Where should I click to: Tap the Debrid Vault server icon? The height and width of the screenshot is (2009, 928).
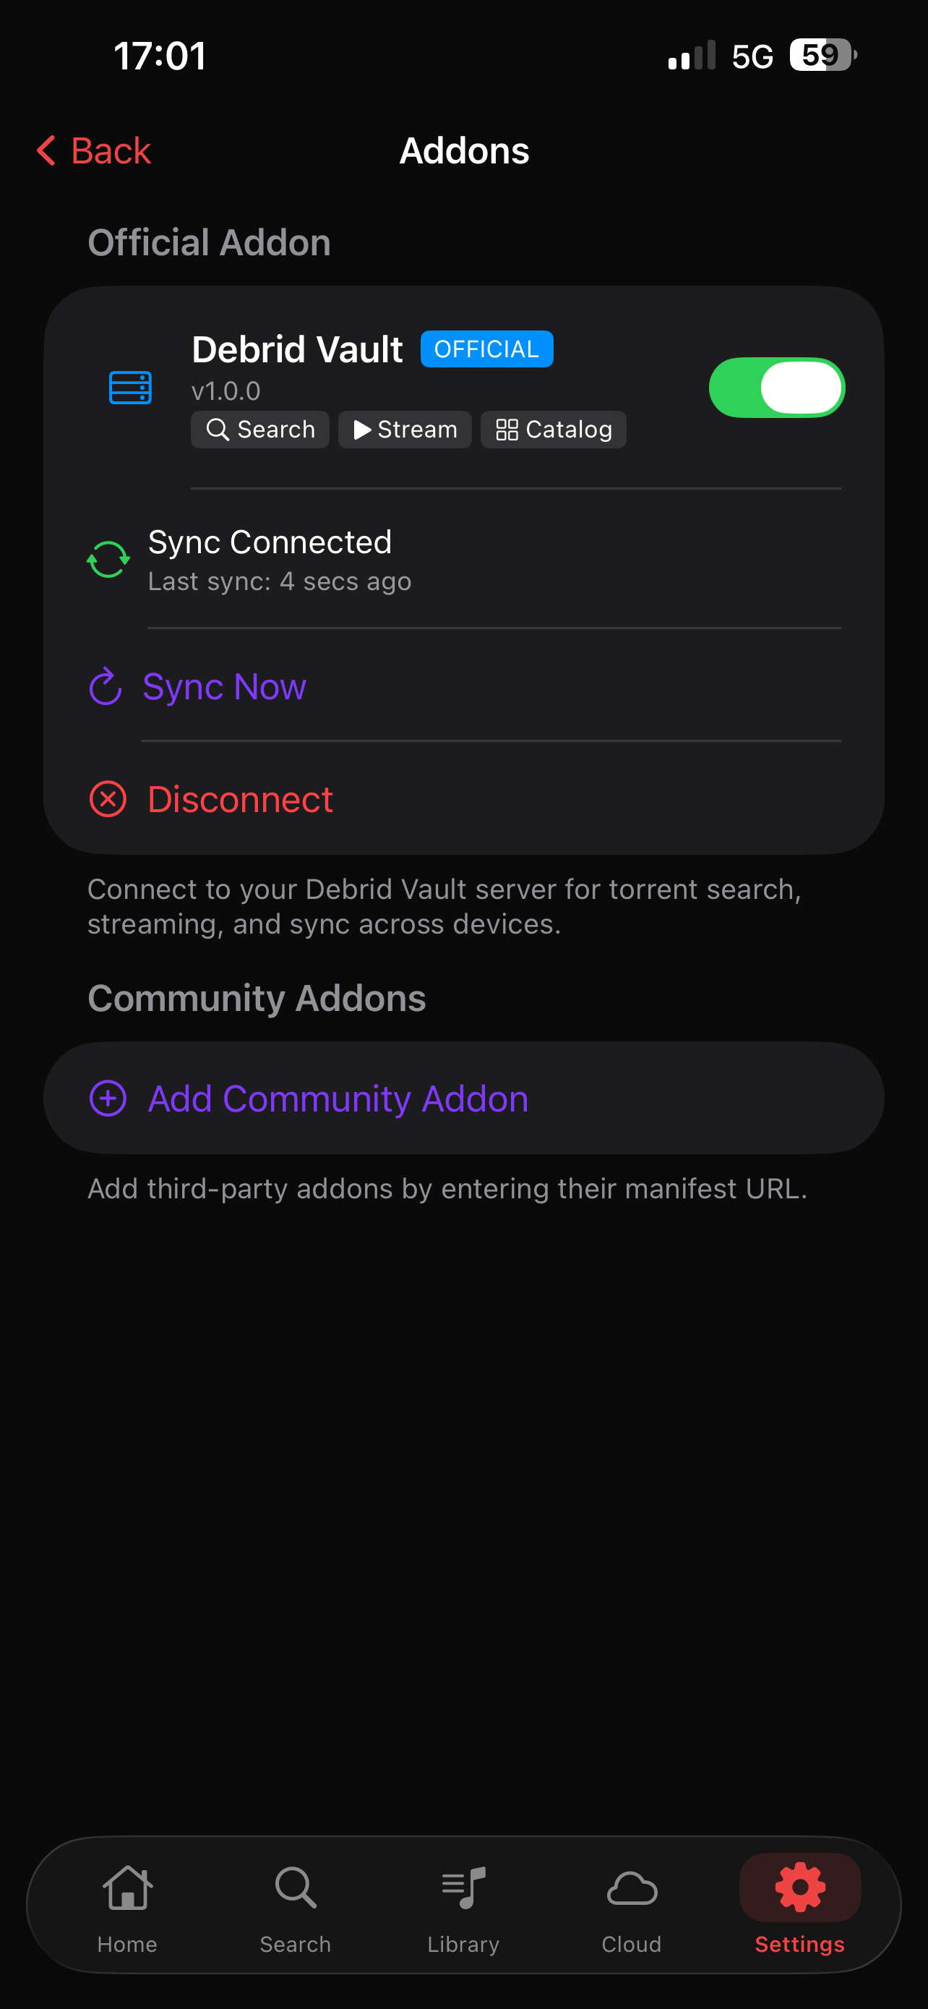coord(130,388)
